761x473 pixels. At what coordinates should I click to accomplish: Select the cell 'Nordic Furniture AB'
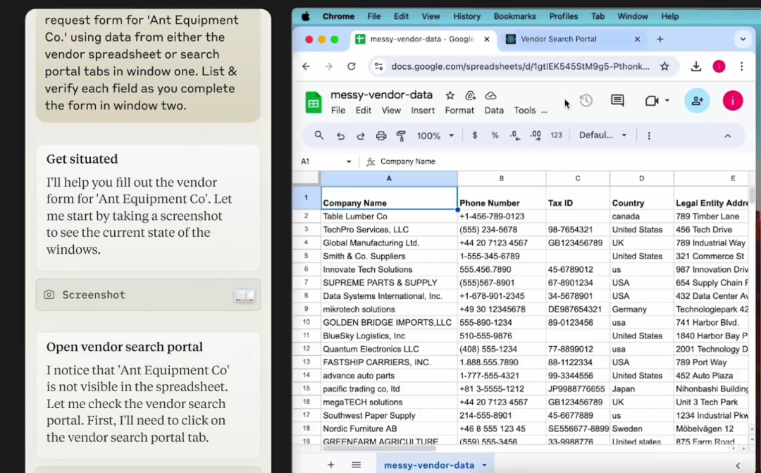[x=389, y=429]
